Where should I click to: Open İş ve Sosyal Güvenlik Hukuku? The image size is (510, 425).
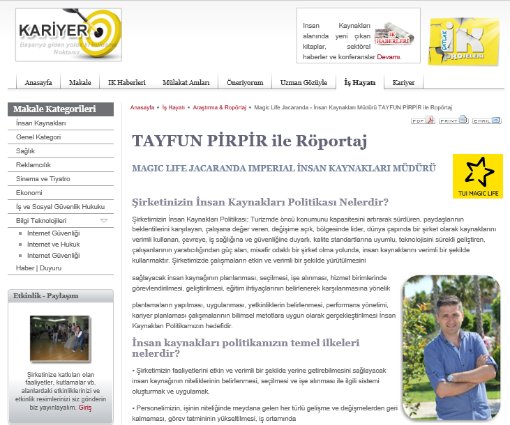point(61,207)
